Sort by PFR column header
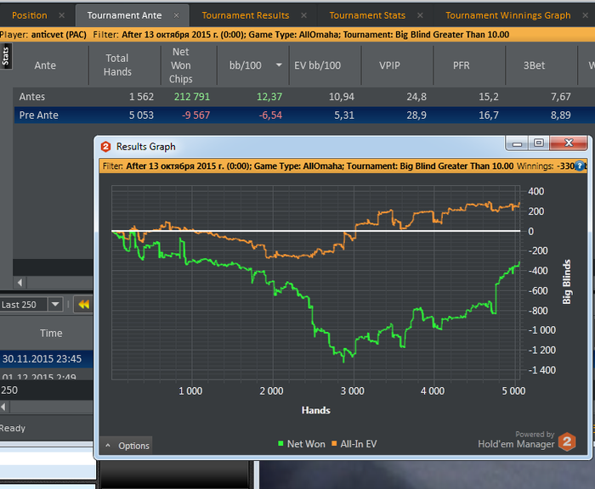 pos(461,65)
